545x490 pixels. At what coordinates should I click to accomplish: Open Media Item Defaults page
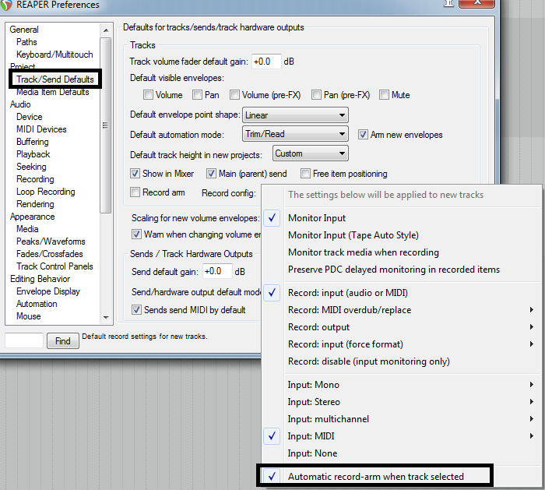(x=53, y=92)
